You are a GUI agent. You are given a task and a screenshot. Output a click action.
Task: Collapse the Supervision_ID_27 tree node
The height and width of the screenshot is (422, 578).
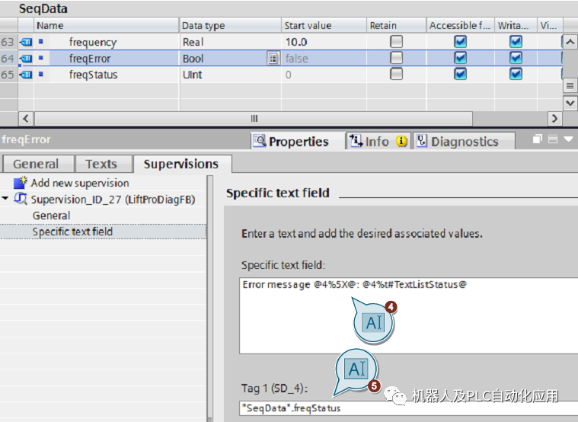click(5, 199)
